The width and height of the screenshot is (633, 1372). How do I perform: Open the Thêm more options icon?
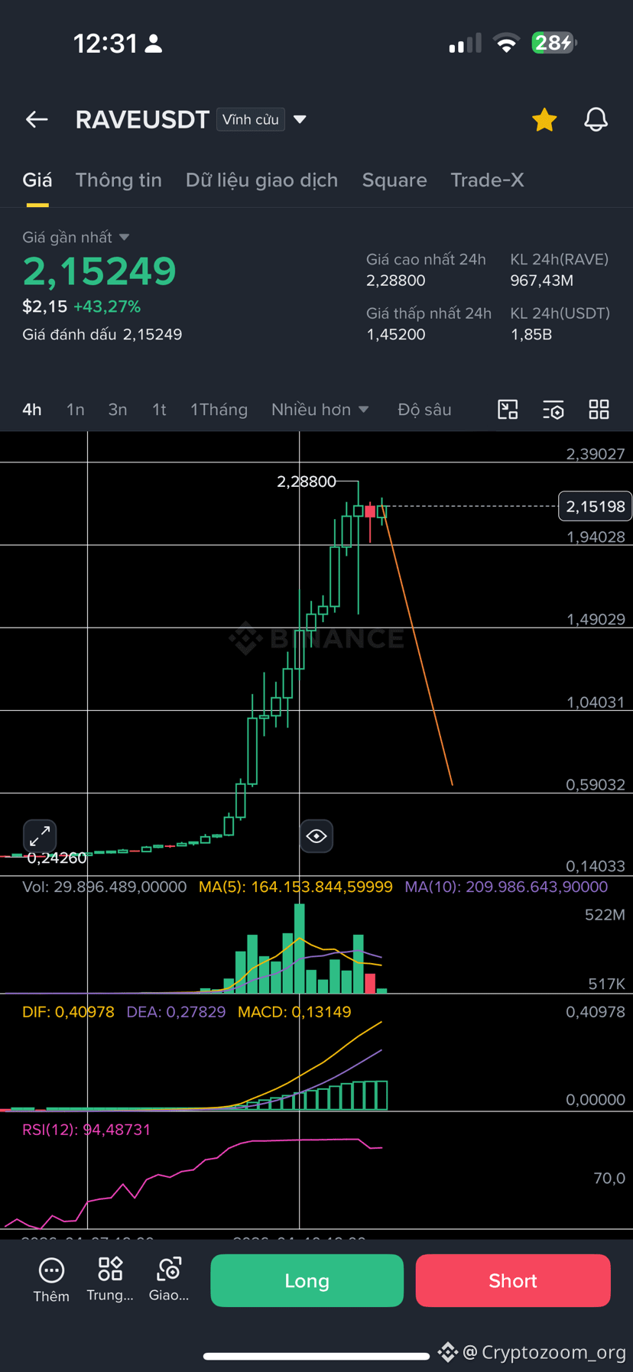click(x=51, y=1280)
